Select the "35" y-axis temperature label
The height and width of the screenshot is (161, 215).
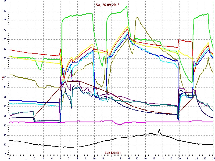point(5,97)
